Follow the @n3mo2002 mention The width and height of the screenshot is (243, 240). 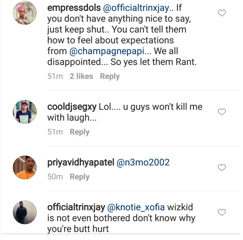click(143, 162)
